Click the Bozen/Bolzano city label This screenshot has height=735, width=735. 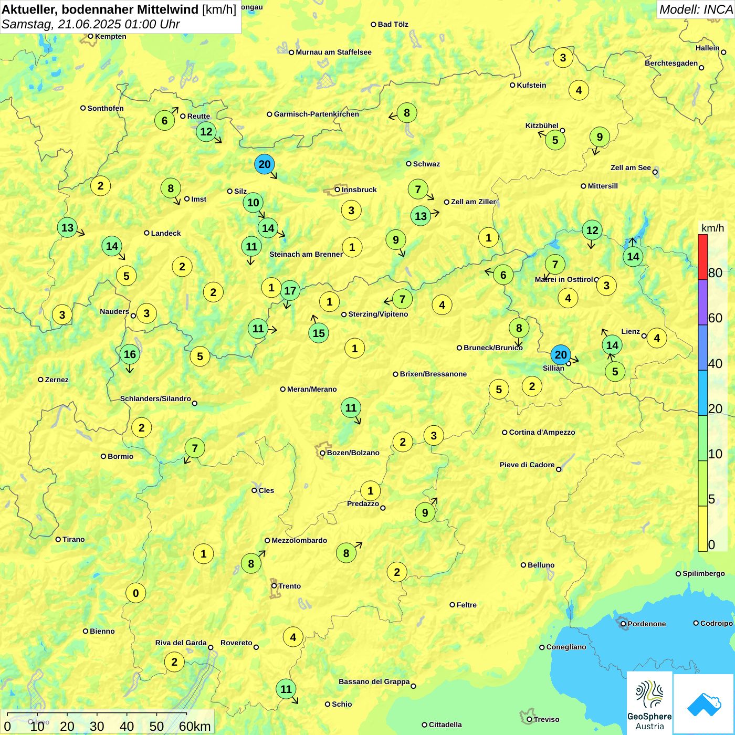coord(353,453)
